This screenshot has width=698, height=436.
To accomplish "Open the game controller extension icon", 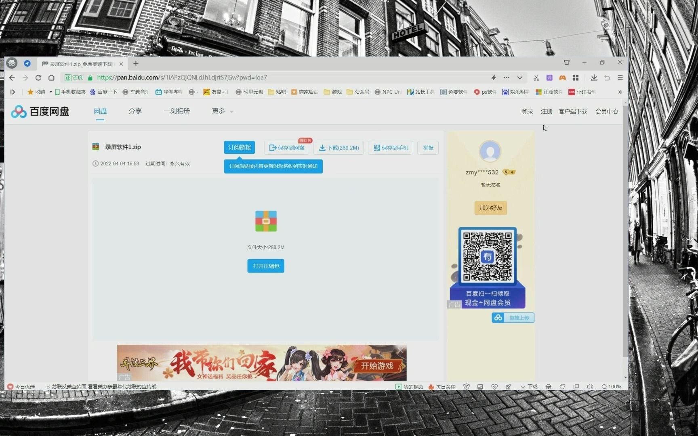I will [x=562, y=78].
